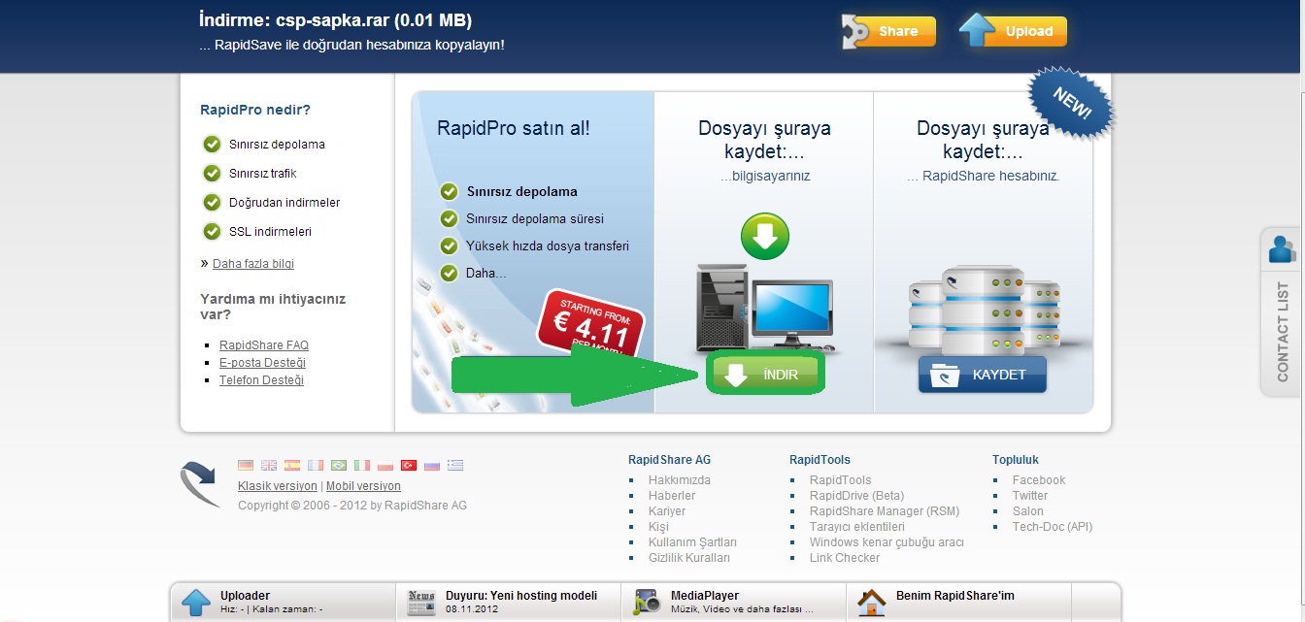
Task: Click the house icon for Benim RapidShare'im
Action: tap(872, 603)
